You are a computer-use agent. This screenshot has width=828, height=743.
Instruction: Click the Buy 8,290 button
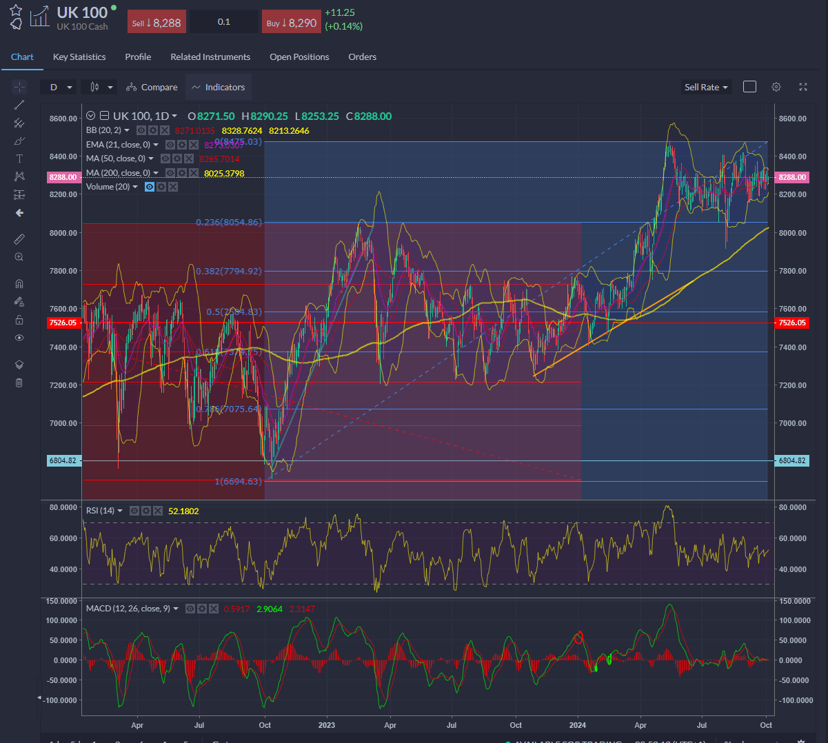point(292,23)
